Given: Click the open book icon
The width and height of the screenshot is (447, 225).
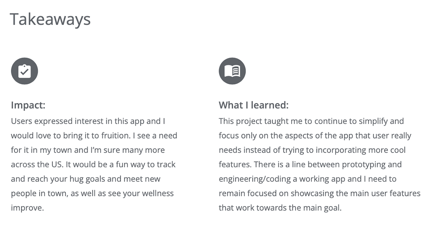Looking at the screenshot, I should tap(232, 71).
